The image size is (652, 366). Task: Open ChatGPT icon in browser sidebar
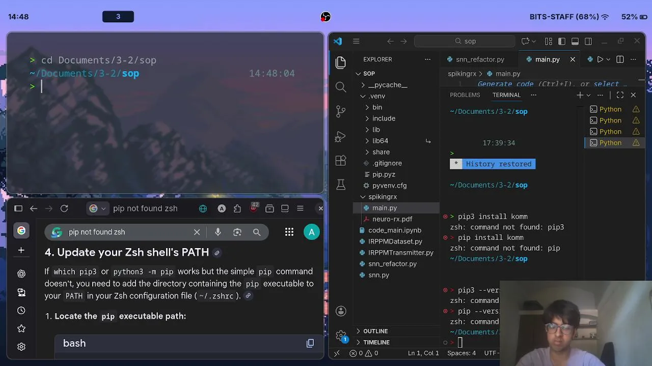(x=21, y=274)
